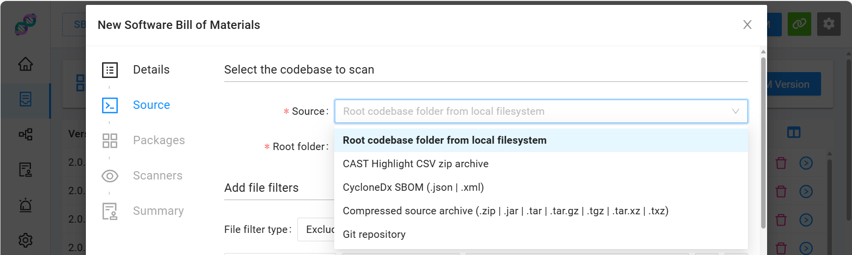852x255 pixels.
Task: Click the green link icon button
Action: pyautogui.click(x=799, y=24)
